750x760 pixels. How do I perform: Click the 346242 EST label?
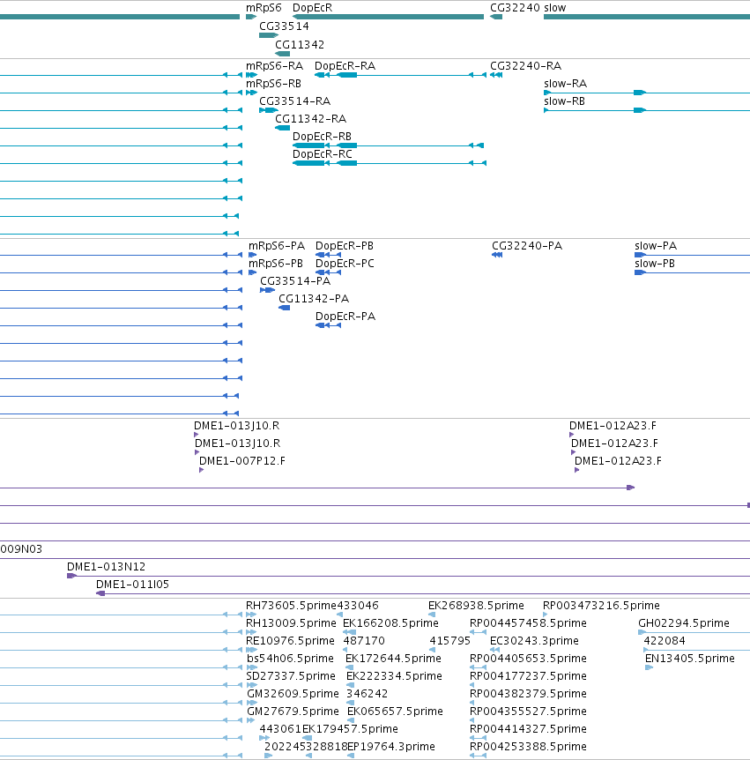(367, 694)
